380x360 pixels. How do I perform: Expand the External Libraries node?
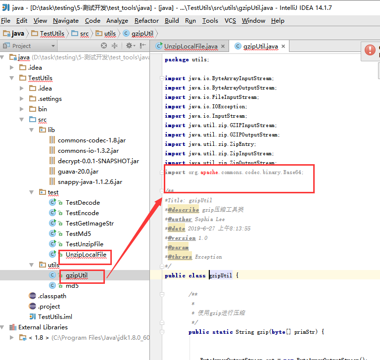point(2,327)
